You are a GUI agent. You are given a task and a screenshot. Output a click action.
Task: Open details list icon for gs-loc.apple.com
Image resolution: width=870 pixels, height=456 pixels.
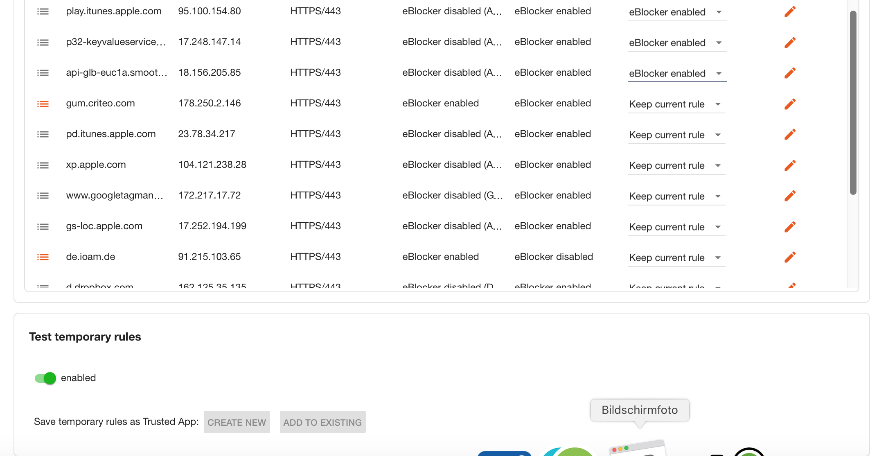click(x=43, y=226)
